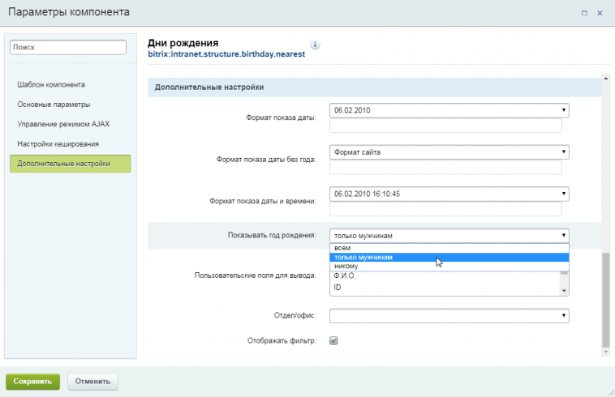Viewport: 615px width, 397px height.
Task: Close the component parameters dialog
Action: coord(600,13)
